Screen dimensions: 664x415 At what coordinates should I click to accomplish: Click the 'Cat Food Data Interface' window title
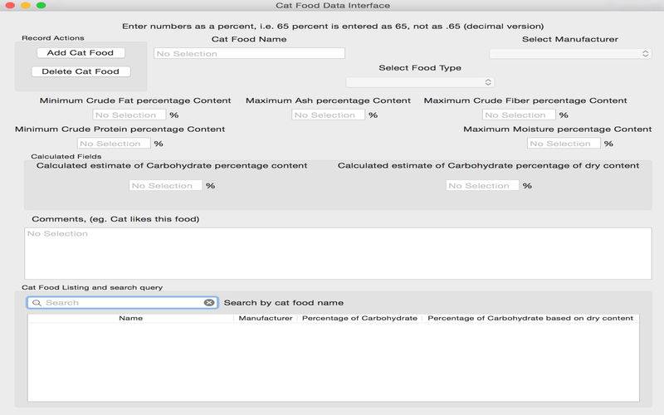coord(333,5)
